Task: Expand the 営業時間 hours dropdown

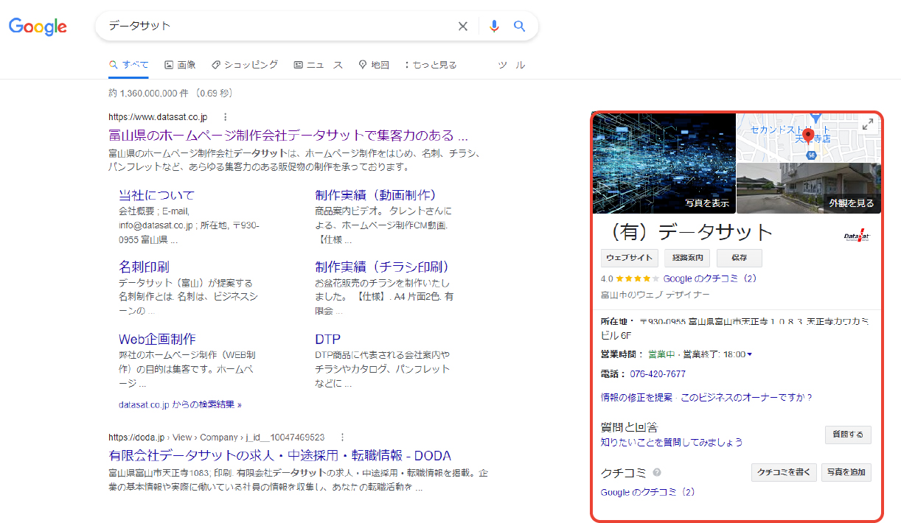Action: pyautogui.click(x=750, y=354)
